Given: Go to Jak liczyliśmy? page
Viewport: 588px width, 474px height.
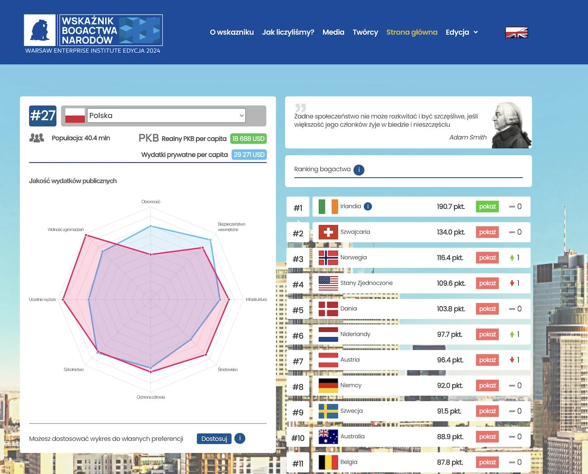Looking at the screenshot, I should point(288,33).
